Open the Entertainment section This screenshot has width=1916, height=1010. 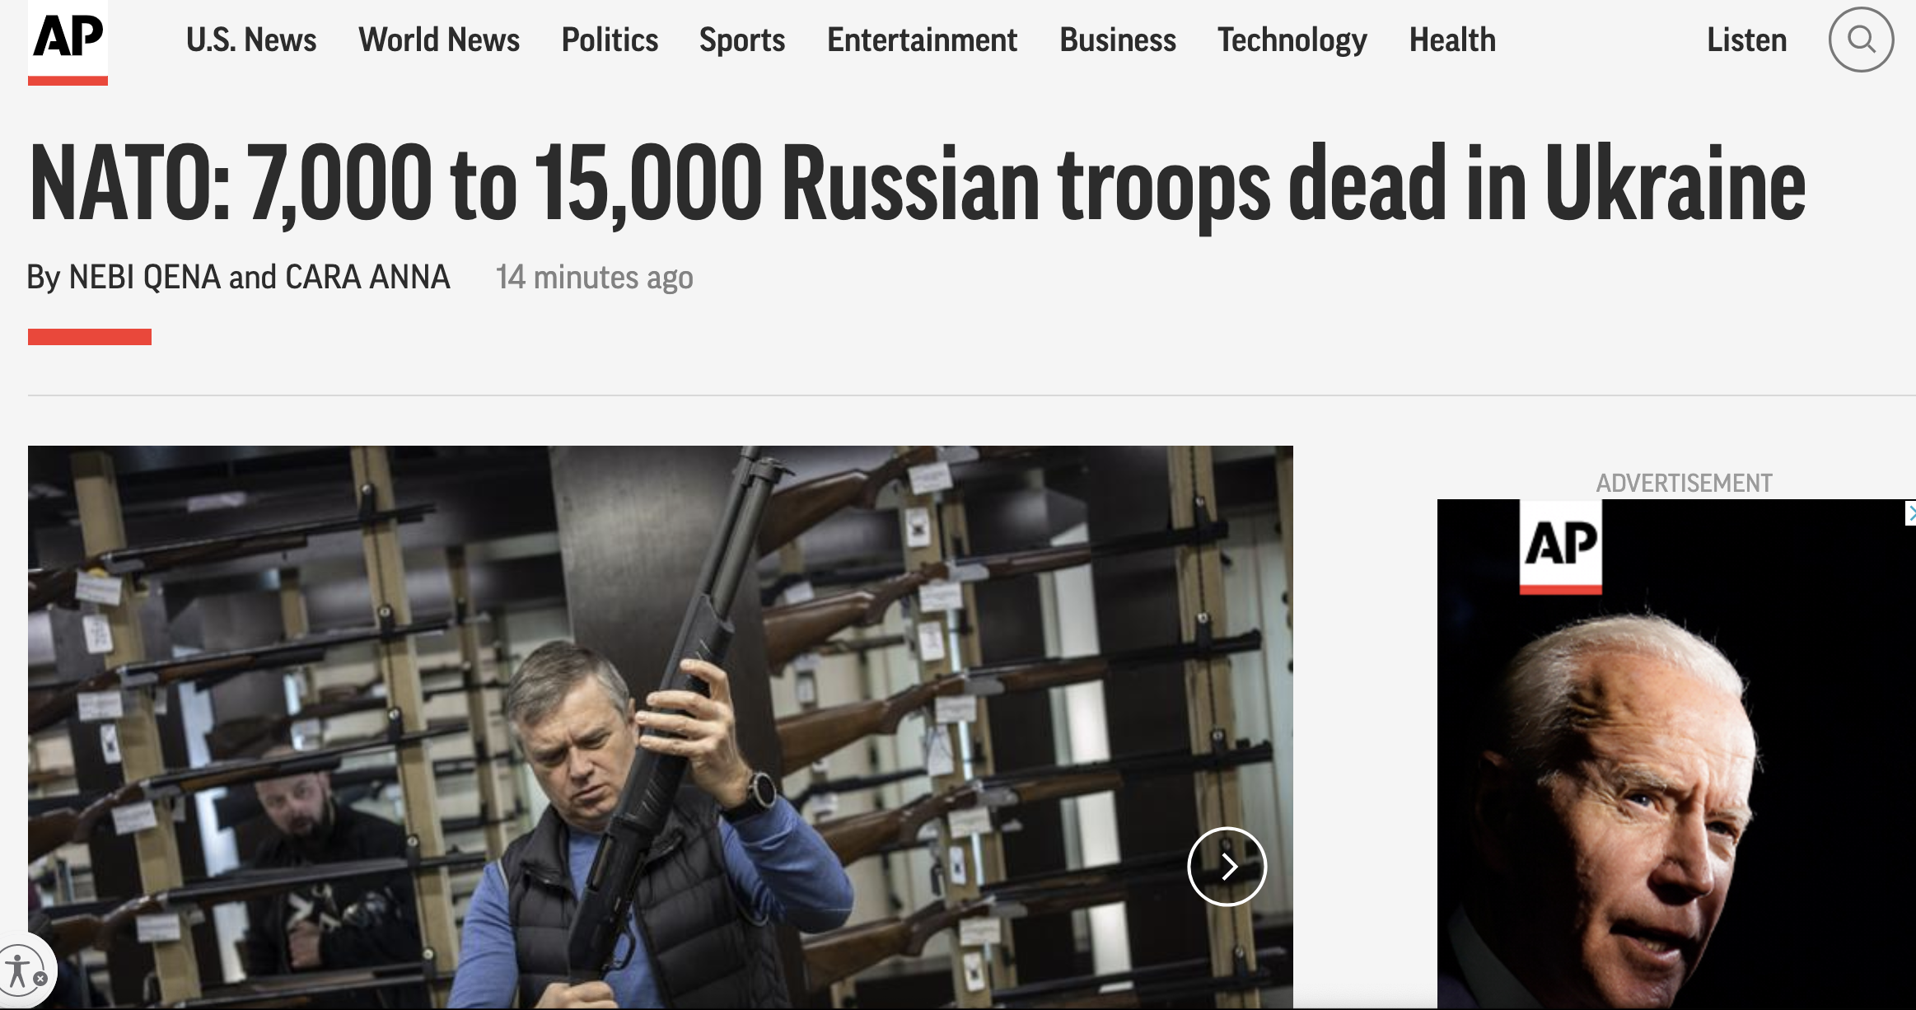(x=922, y=40)
